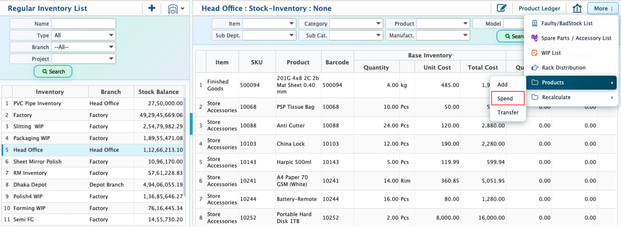The height and width of the screenshot is (227, 621).
Task: Expand the Products submenu
Action: point(571,82)
